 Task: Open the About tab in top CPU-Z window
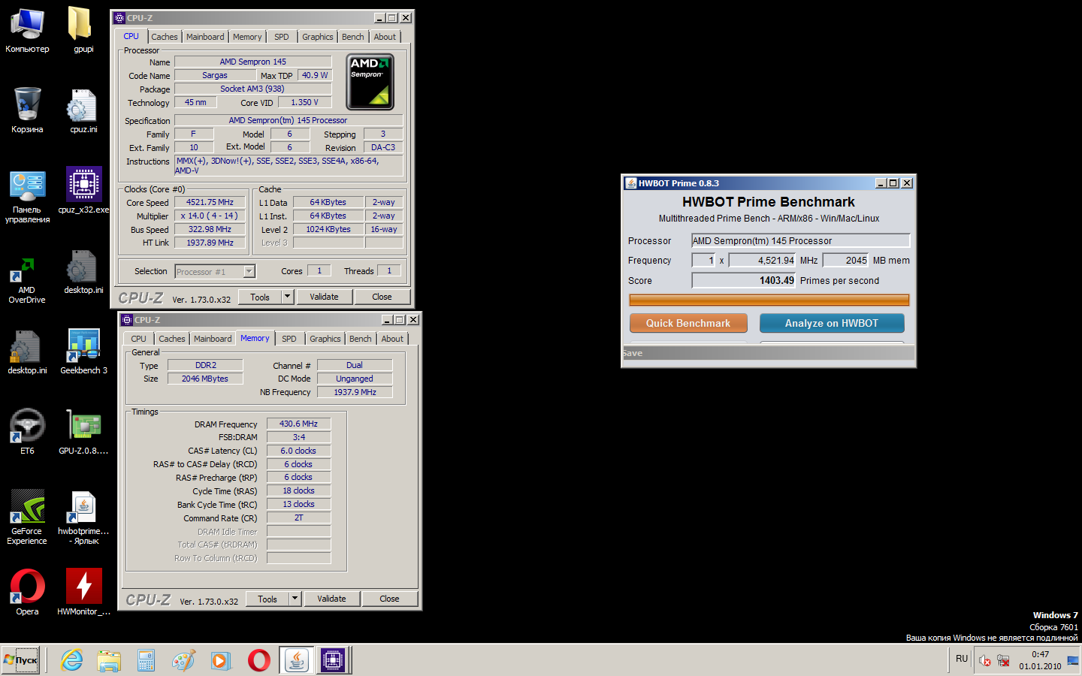[385, 37]
